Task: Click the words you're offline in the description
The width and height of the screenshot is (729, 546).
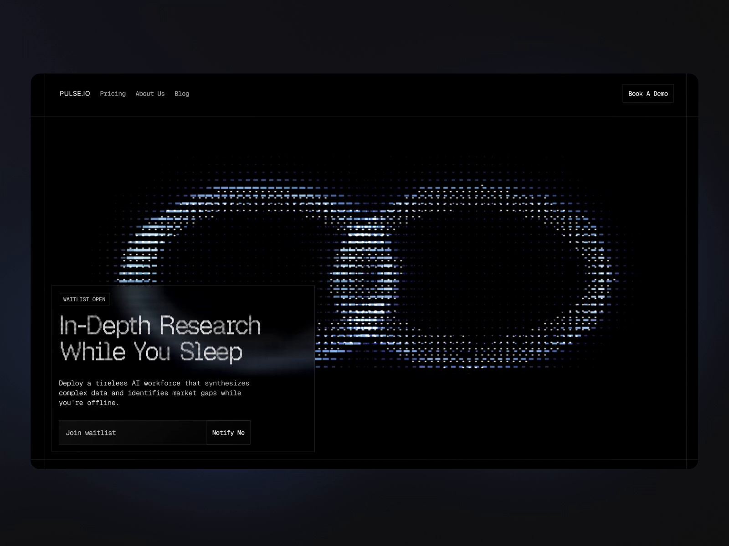Action: 89,403
